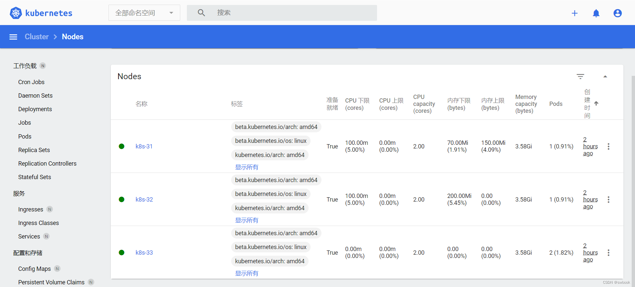
Task: Select Ingress Classes in sidebar
Action: [x=39, y=223]
